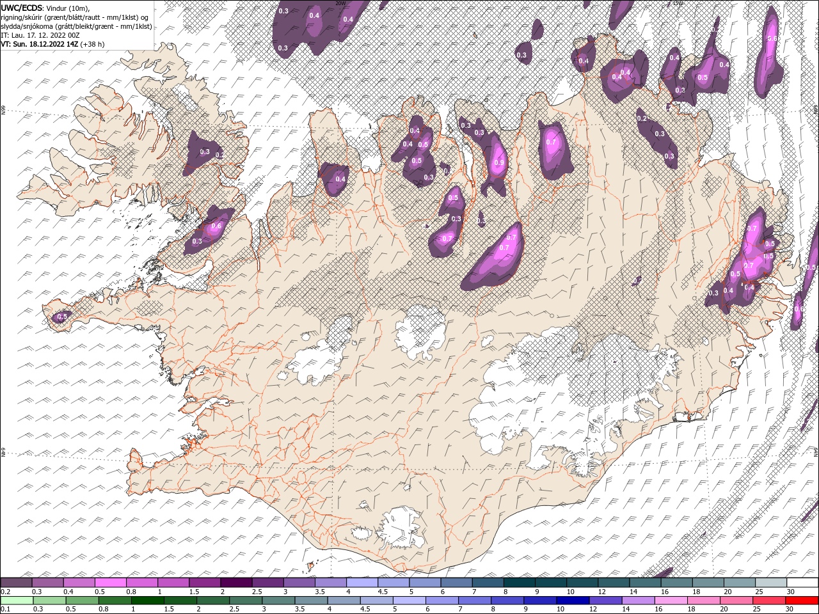Pick the deep blue 10 swatch in the lower scale
This screenshot has width=819, height=614.
[x=573, y=601]
